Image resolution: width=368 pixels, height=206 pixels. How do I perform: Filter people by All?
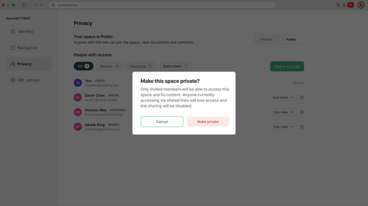click(84, 66)
